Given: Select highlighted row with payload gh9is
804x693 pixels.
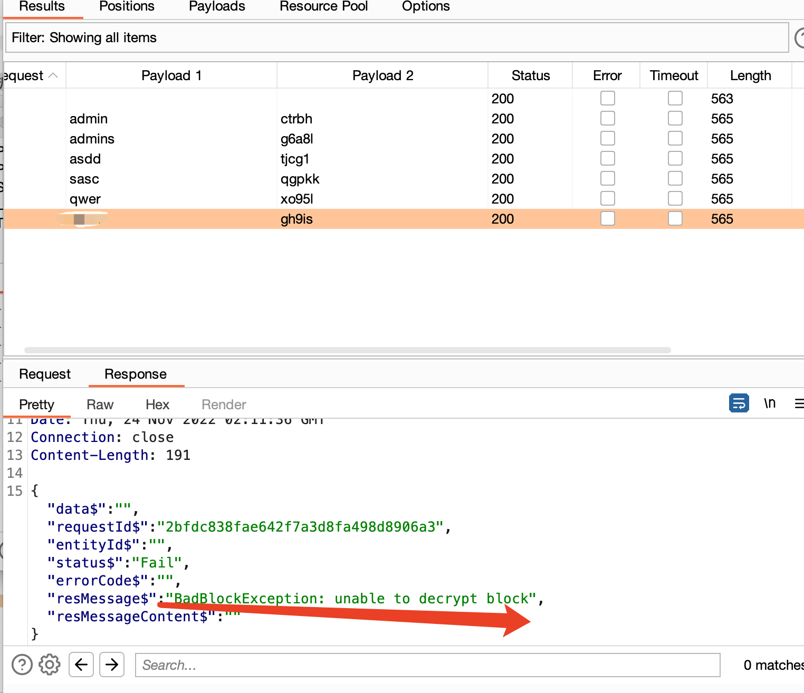Looking at the screenshot, I should [403, 219].
